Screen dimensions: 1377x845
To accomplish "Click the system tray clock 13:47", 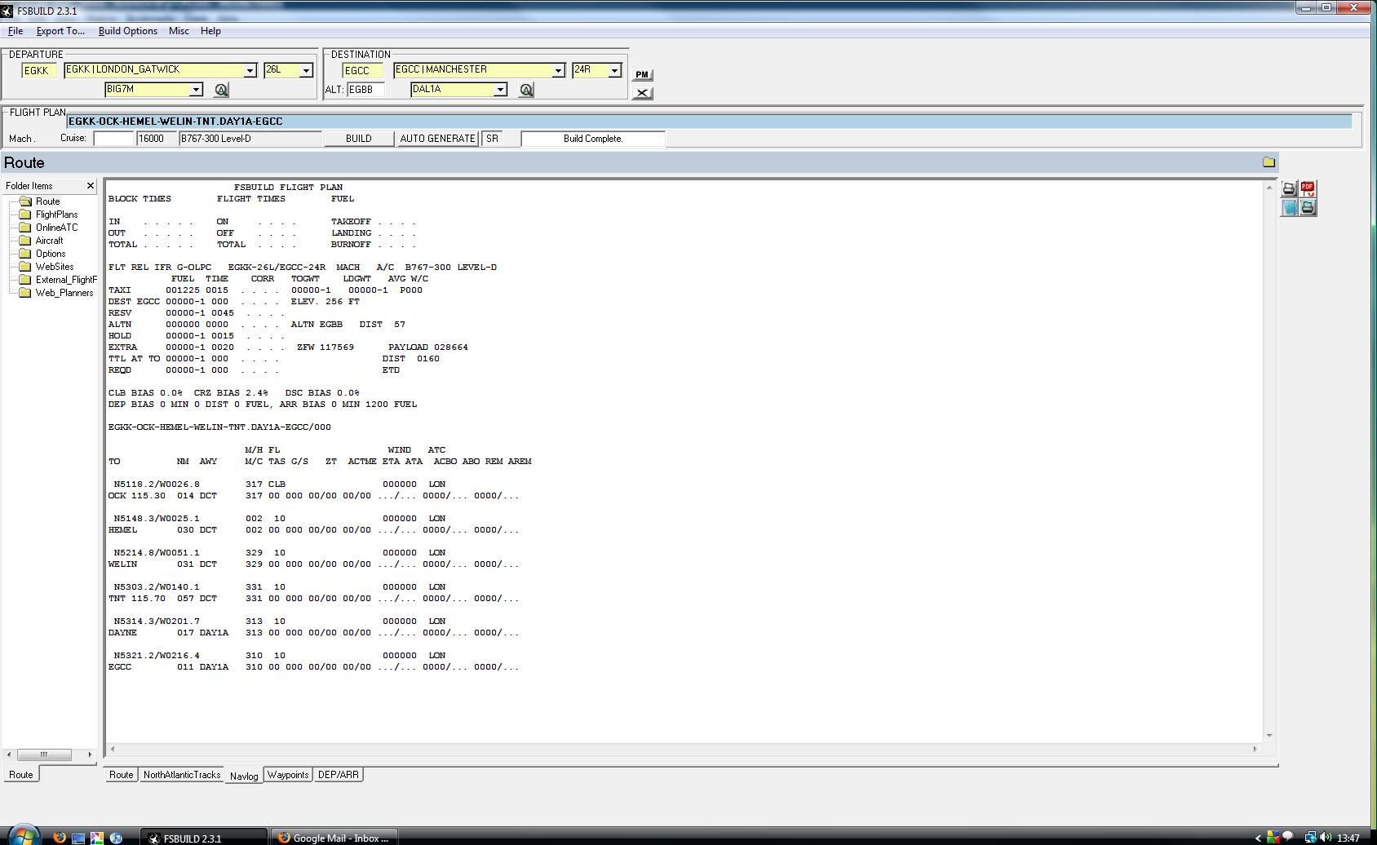I will pos(1348,838).
